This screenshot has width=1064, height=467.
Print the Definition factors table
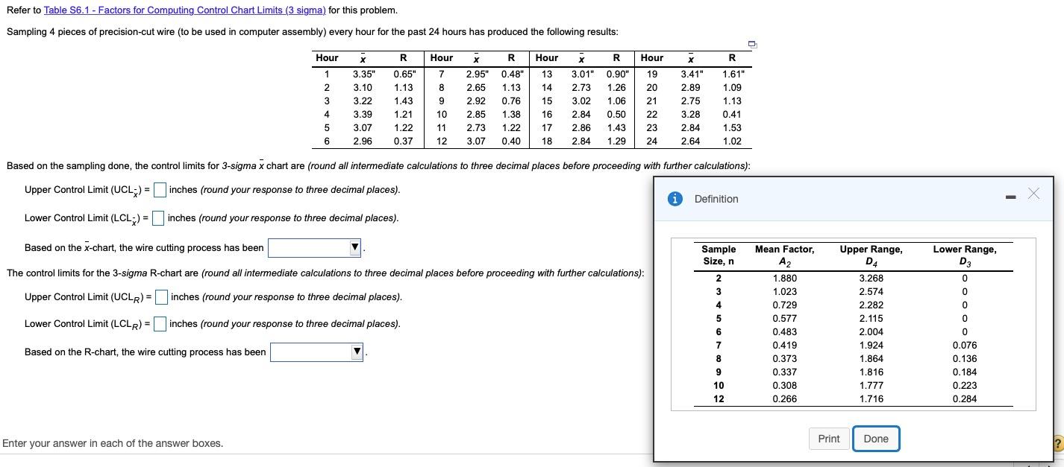point(828,439)
